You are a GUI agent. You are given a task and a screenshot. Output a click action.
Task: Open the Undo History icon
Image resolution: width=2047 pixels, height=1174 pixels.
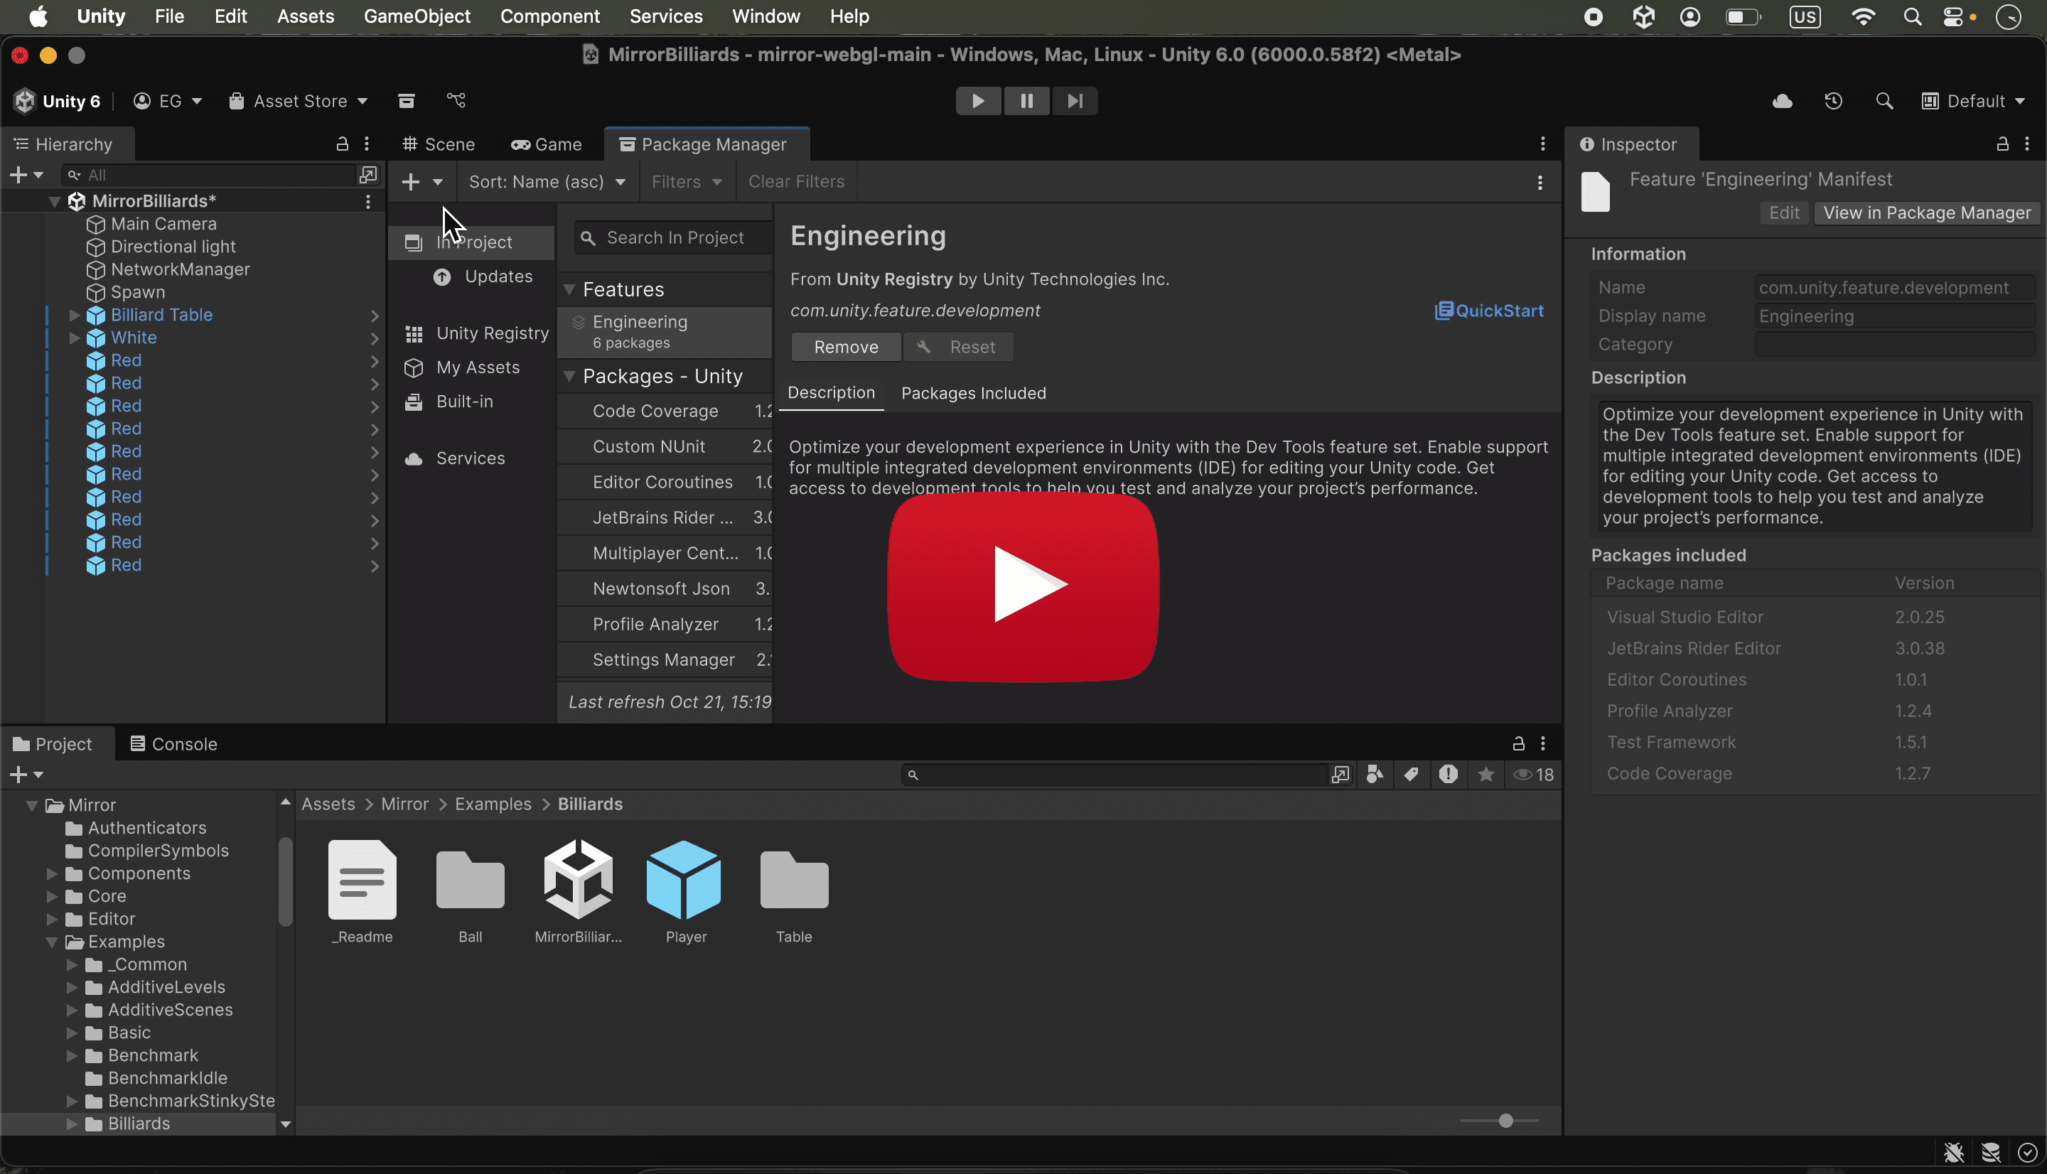(x=1833, y=101)
